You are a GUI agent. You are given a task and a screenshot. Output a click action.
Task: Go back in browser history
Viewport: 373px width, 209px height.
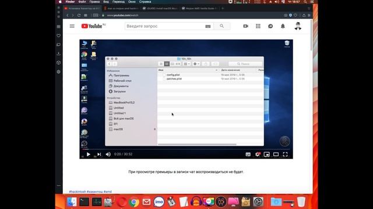coord(68,15)
